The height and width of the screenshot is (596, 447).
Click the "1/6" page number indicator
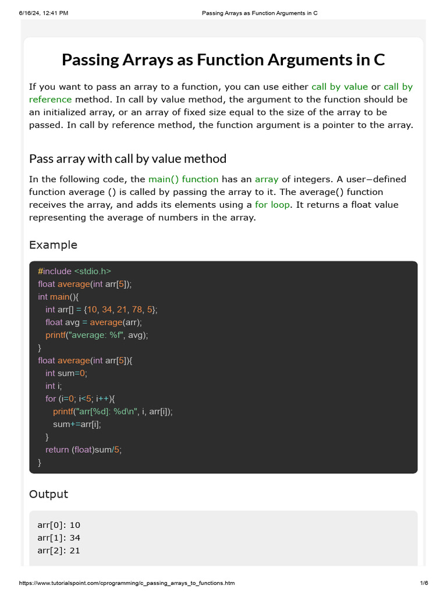[x=424, y=583]
